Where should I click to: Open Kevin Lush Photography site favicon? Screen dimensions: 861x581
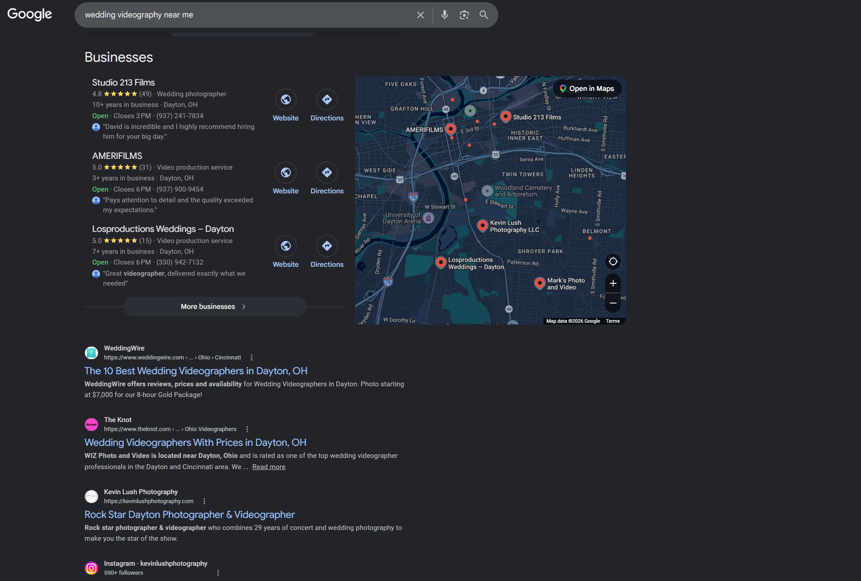point(92,496)
